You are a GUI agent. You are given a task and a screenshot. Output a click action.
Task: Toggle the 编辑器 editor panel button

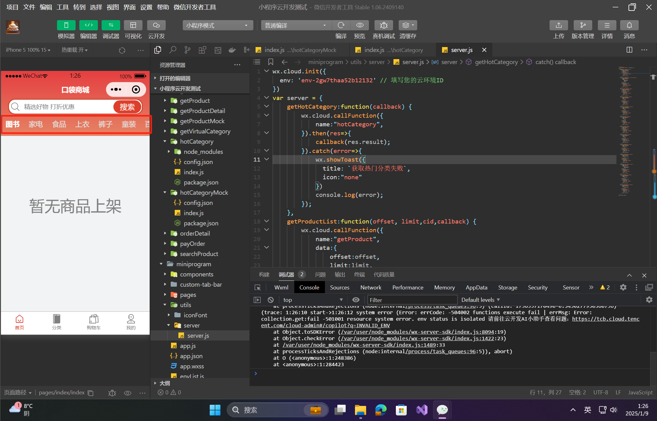[88, 25]
